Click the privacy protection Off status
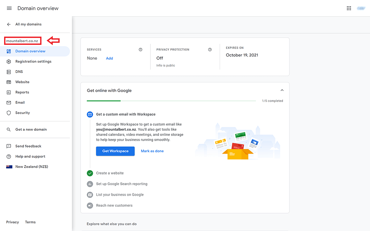 (x=160, y=58)
